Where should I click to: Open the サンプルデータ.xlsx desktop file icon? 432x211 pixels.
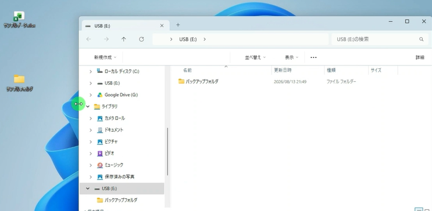click(x=19, y=16)
